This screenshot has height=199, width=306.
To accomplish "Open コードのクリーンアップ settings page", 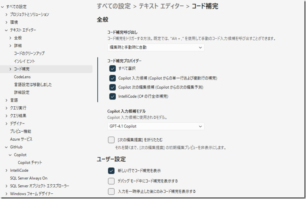I will 29,53.
